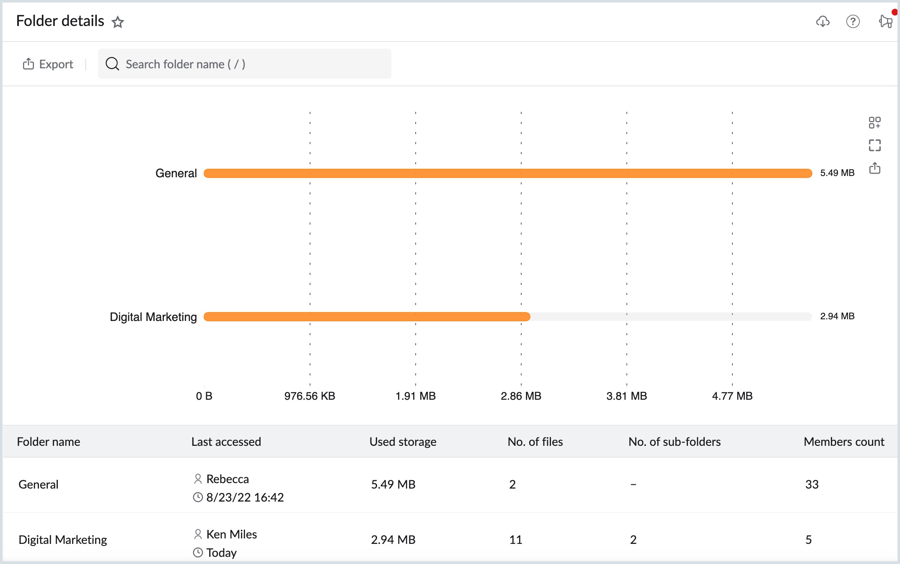Toggle the Used storage column sort
Screen dimensions: 900x564
[401, 441]
